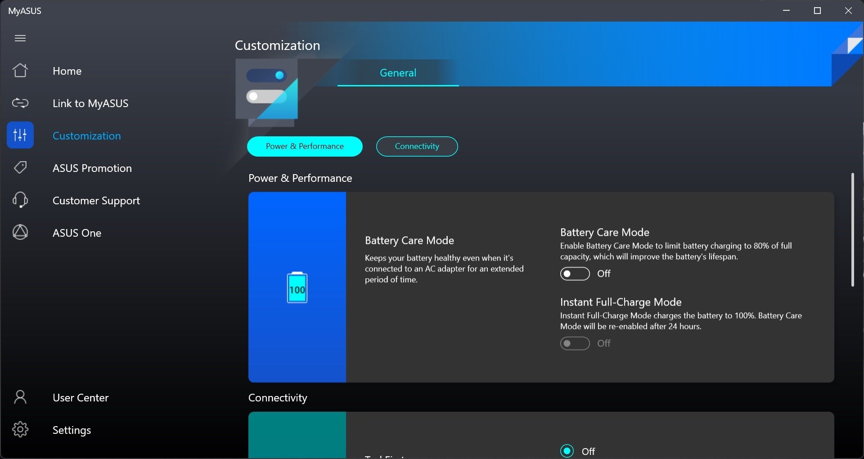Click the vertical scrollbar thumb

[852, 229]
